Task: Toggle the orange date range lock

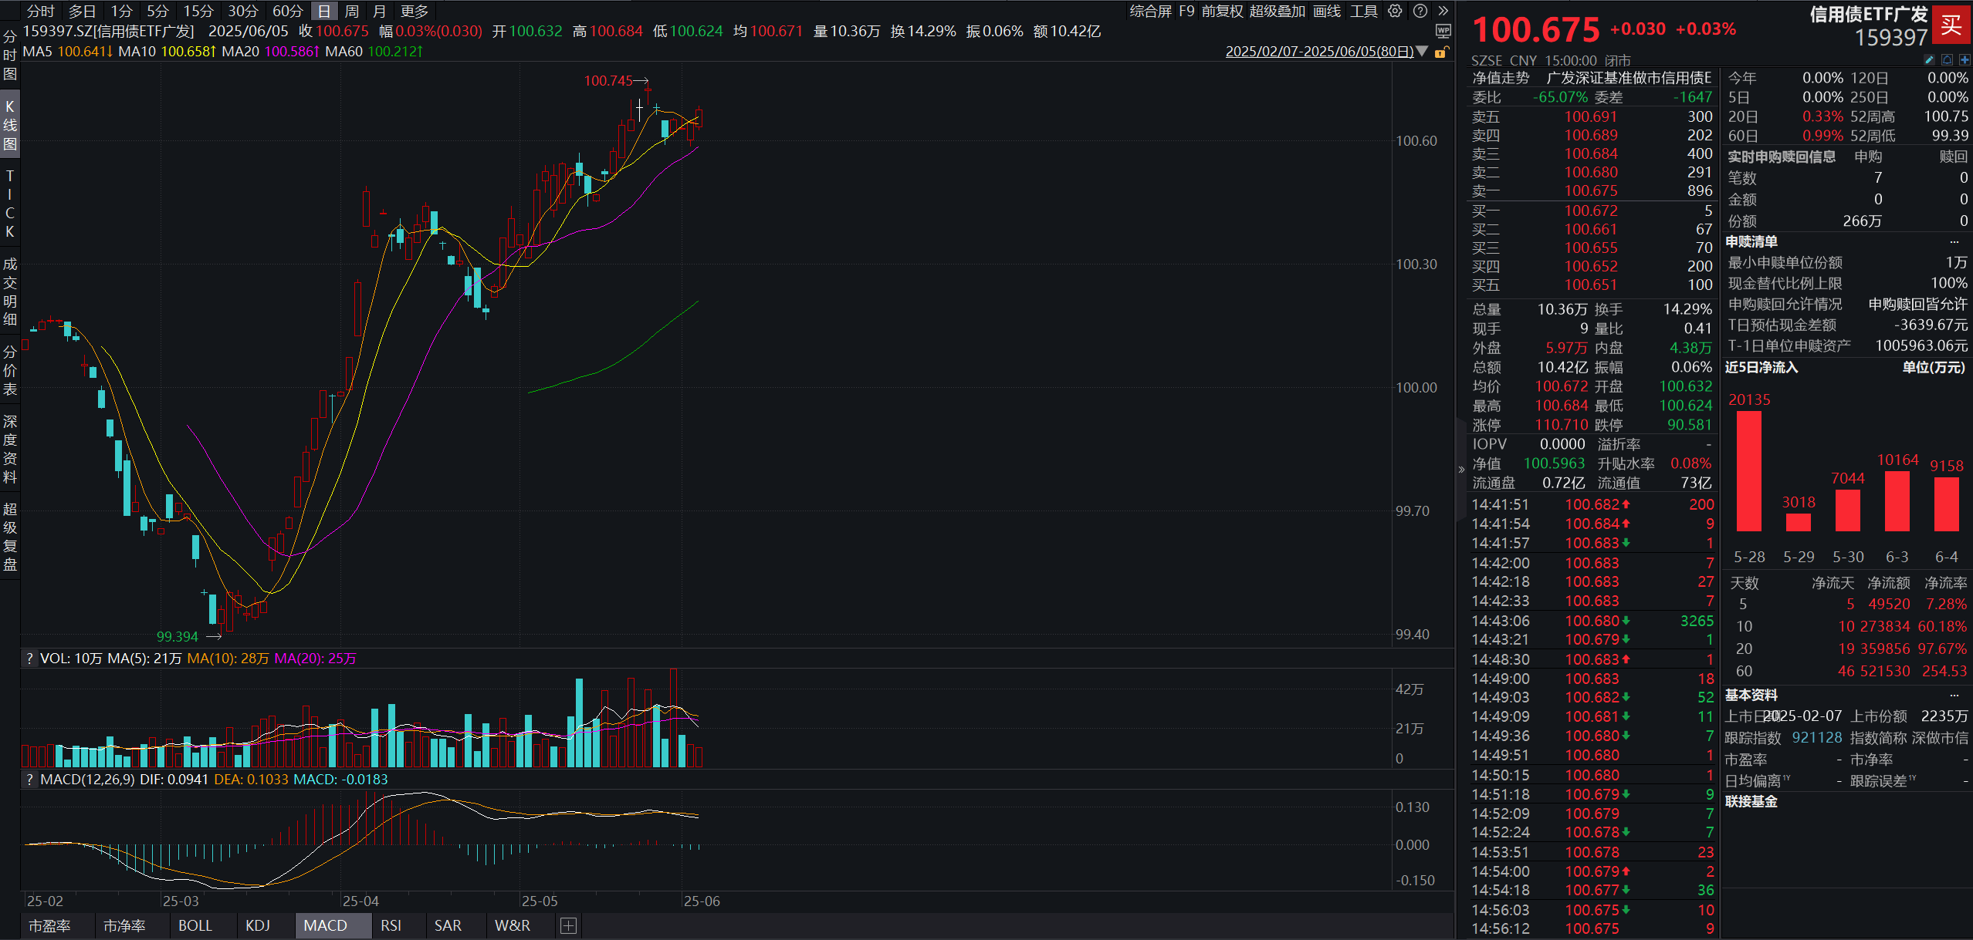Action: [x=1440, y=52]
